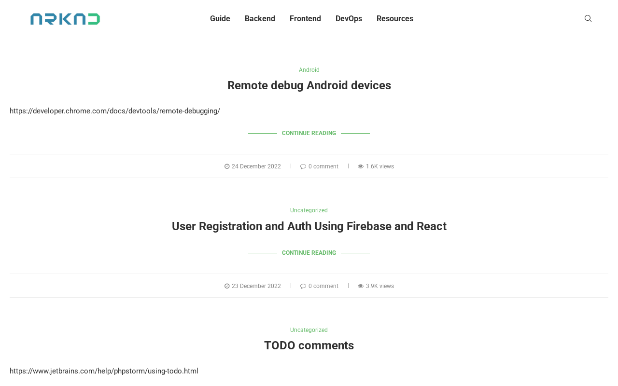This screenshot has height=386, width=618.
Task: Open the Android category link
Action: [x=309, y=70]
